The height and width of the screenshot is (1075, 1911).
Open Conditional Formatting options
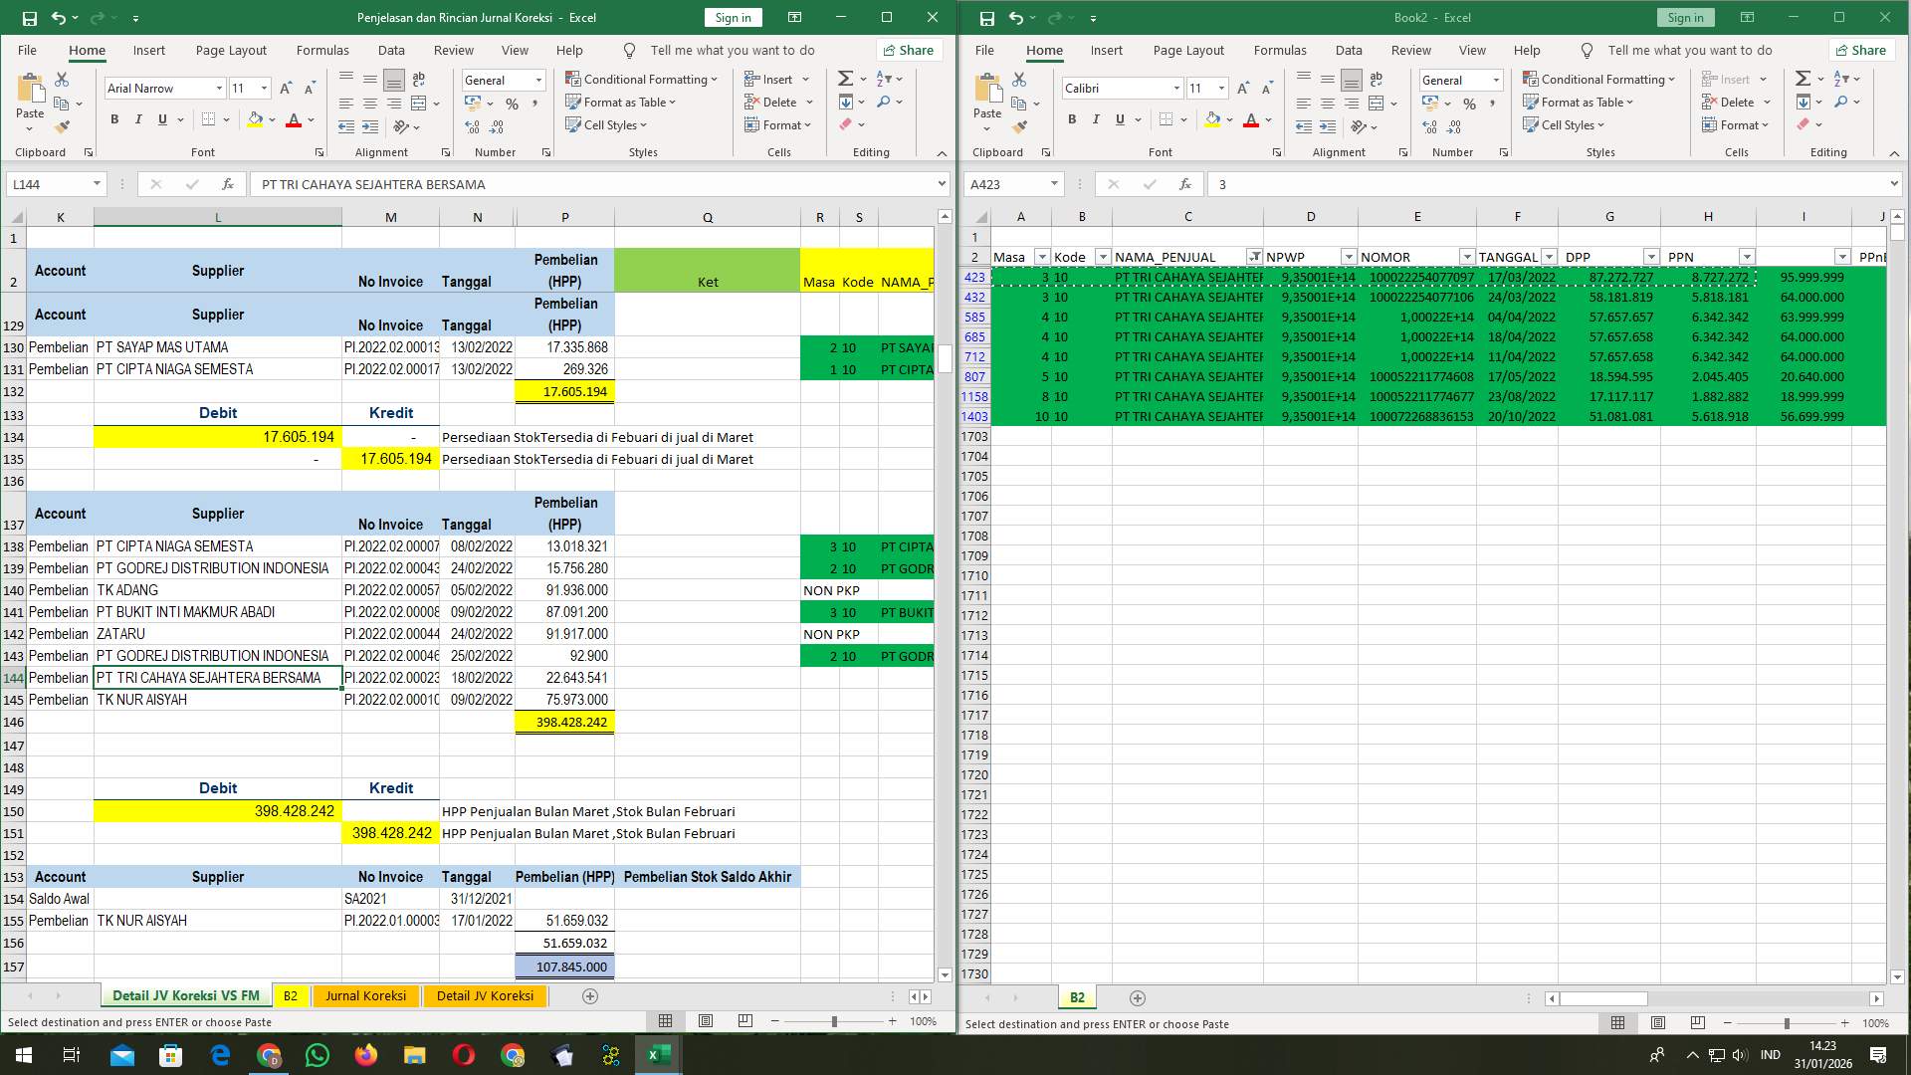pos(642,79)
